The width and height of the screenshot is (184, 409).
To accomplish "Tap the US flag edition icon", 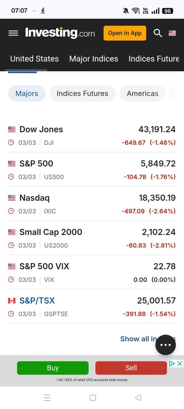I will click(x=172, y=33).
